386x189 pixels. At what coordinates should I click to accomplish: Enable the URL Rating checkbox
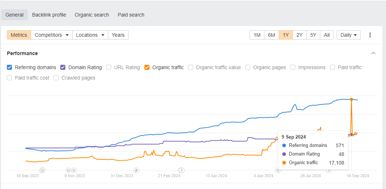(x=109, y=67)
